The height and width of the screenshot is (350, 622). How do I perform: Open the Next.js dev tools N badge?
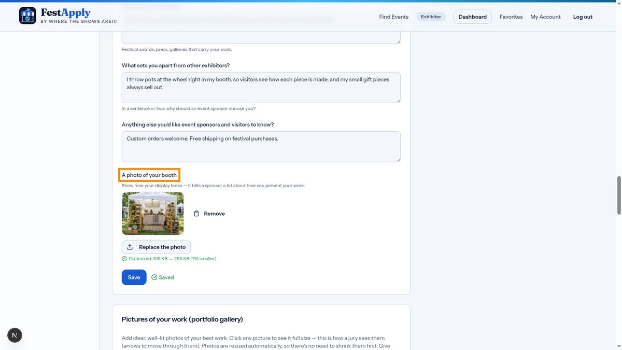15,335
